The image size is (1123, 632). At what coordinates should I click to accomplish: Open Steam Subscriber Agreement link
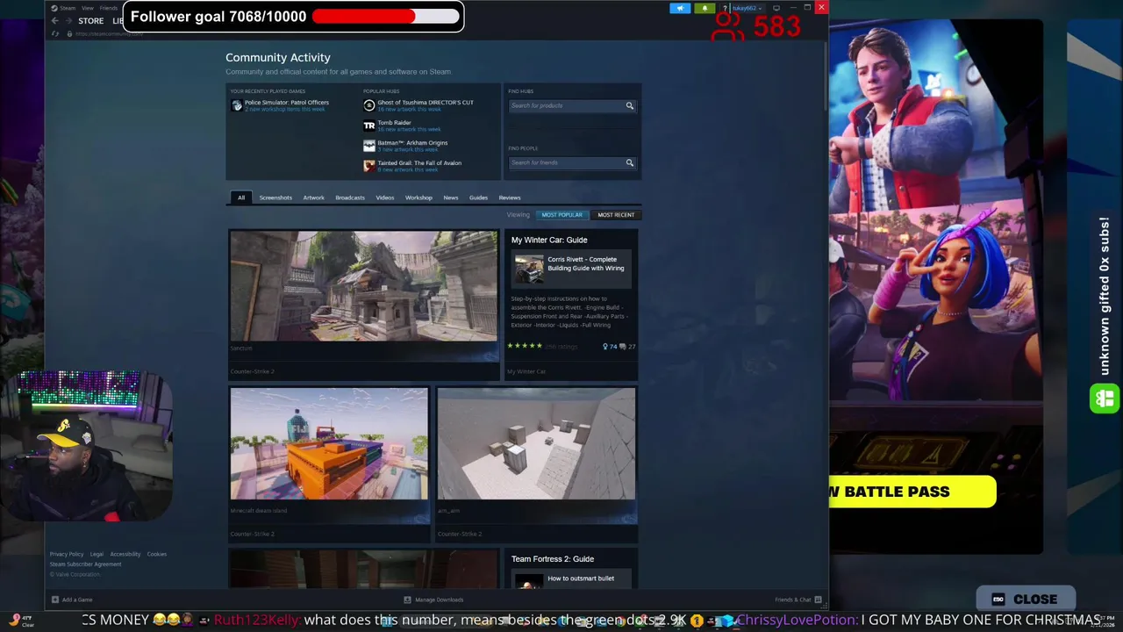click(x=85, y=564)
